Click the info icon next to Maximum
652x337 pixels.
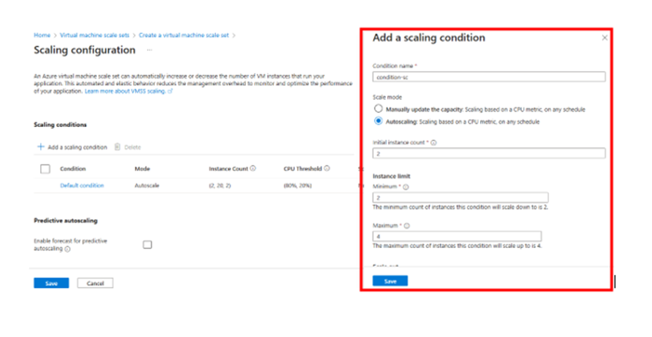407,227
